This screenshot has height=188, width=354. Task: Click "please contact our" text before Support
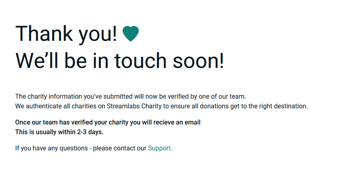point(119,148)
